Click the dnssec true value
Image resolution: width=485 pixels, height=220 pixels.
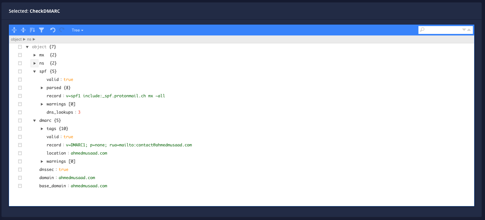pos(64,170)
